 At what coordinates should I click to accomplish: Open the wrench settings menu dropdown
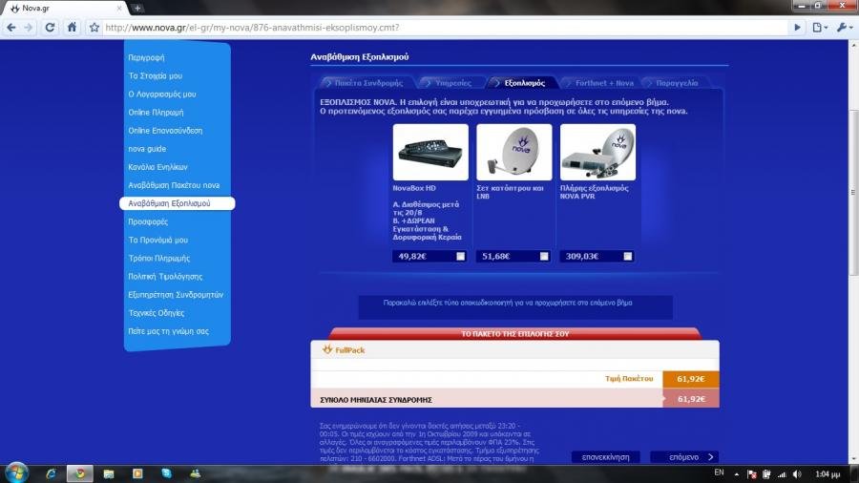pyautogui.click(x=846, y=28)
